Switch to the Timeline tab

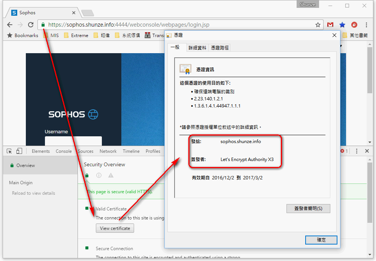tap(131, 151)
